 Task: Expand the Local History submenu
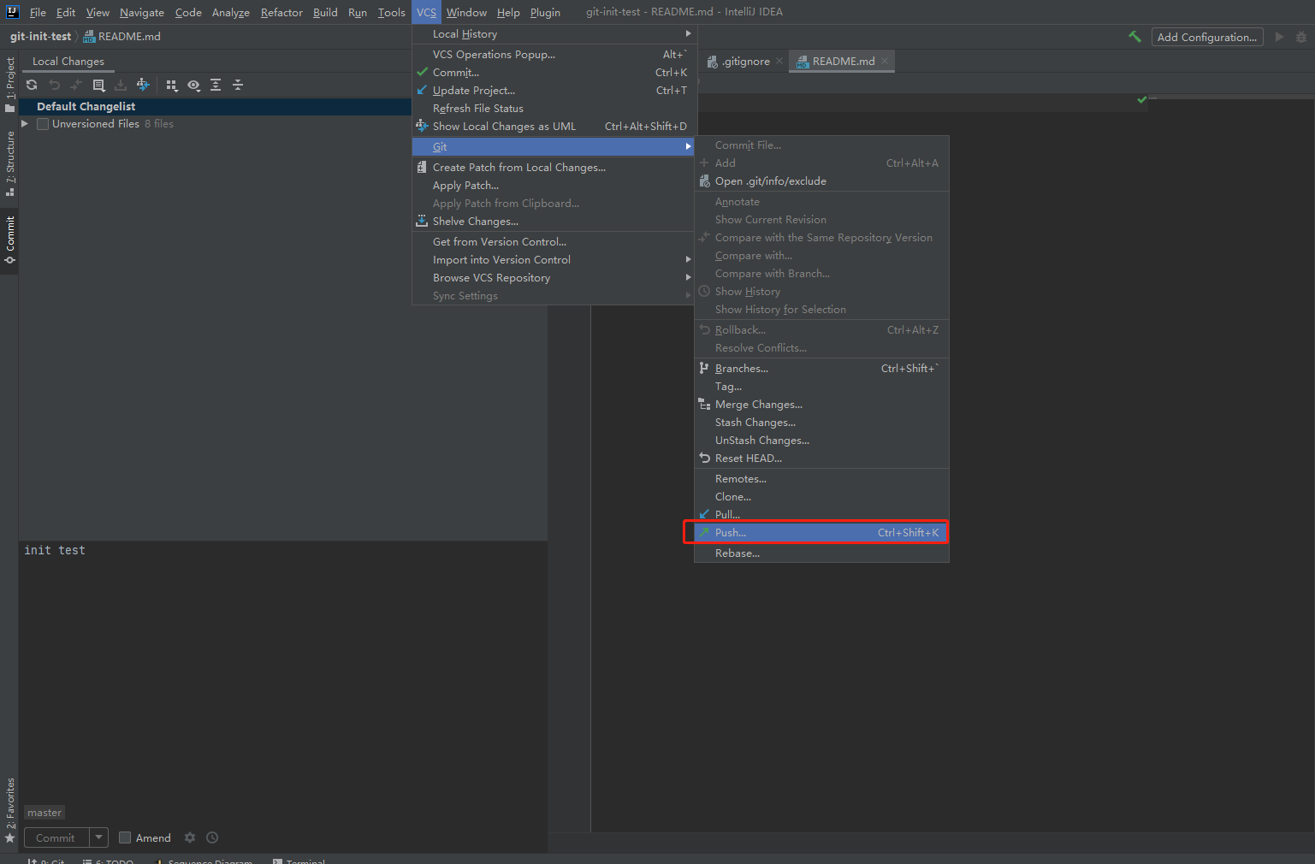(x=554, y=34)
